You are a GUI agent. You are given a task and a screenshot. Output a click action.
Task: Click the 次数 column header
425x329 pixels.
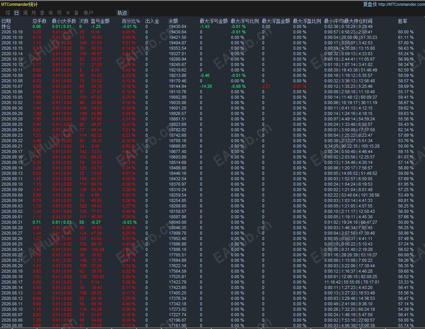pos(84,21)
